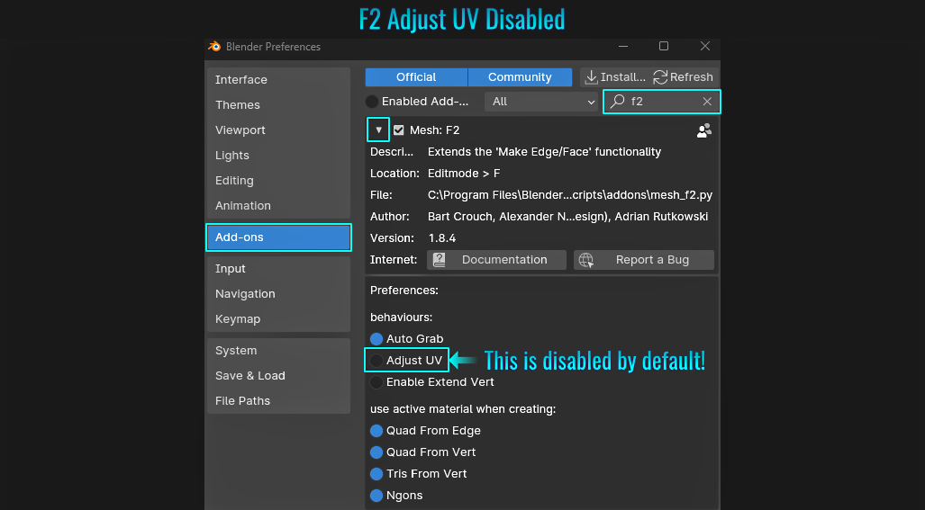Click the version number 1.8.4
The image size is (925, 510).
(442, 238)
